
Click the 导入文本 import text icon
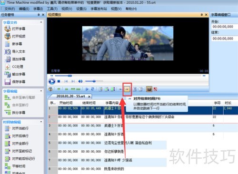pos(8,51)
